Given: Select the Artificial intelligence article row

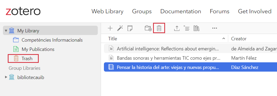Looking at the screenshot, I should pos(190,49).
